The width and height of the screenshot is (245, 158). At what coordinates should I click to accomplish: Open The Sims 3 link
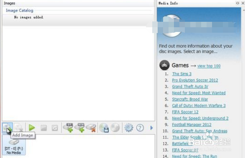click(182, 74)
